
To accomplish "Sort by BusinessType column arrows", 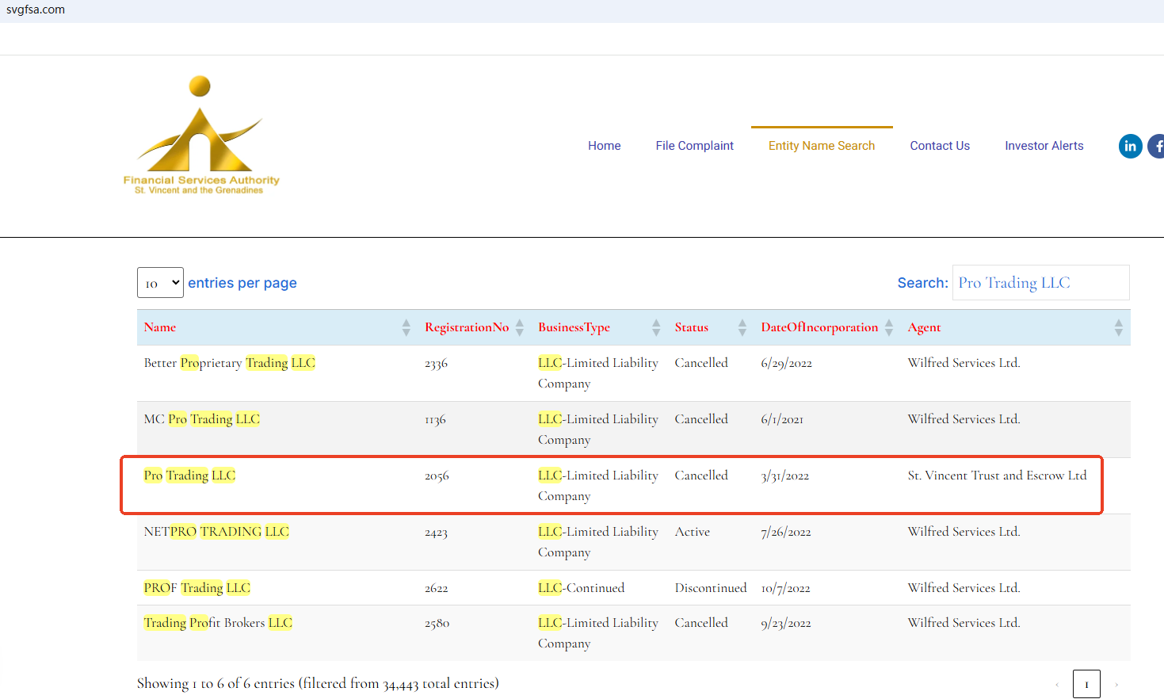I will click(656, 327).
